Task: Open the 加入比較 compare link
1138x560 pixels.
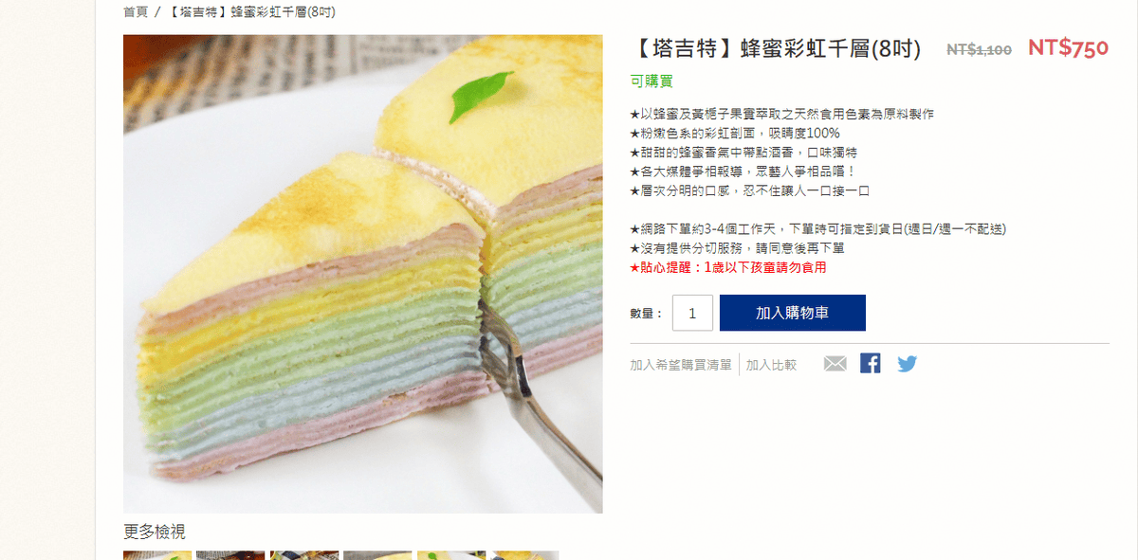Action: tap(771, 365)
